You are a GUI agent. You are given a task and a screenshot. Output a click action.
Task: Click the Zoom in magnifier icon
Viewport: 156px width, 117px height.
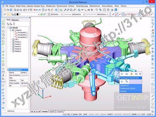(x=65, y=10)
